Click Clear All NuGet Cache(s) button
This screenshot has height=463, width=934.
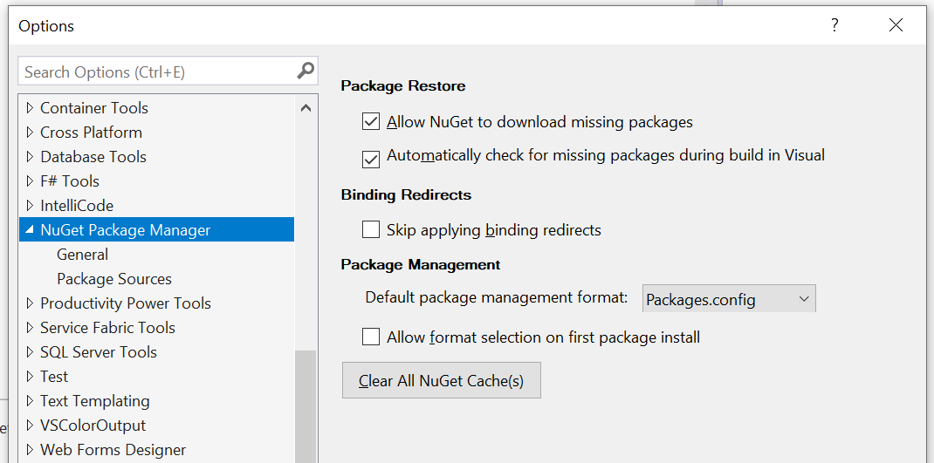pos(442,380)
